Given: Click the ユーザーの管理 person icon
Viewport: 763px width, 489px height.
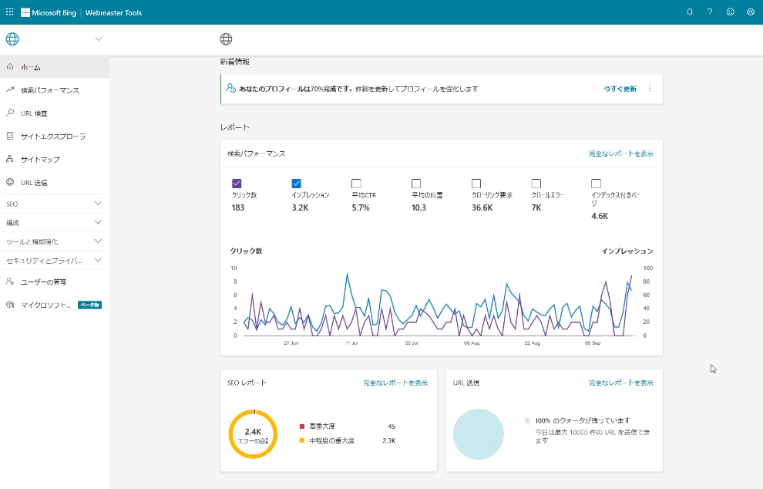Looking at the screenshot, I should (x=10, y=282).
